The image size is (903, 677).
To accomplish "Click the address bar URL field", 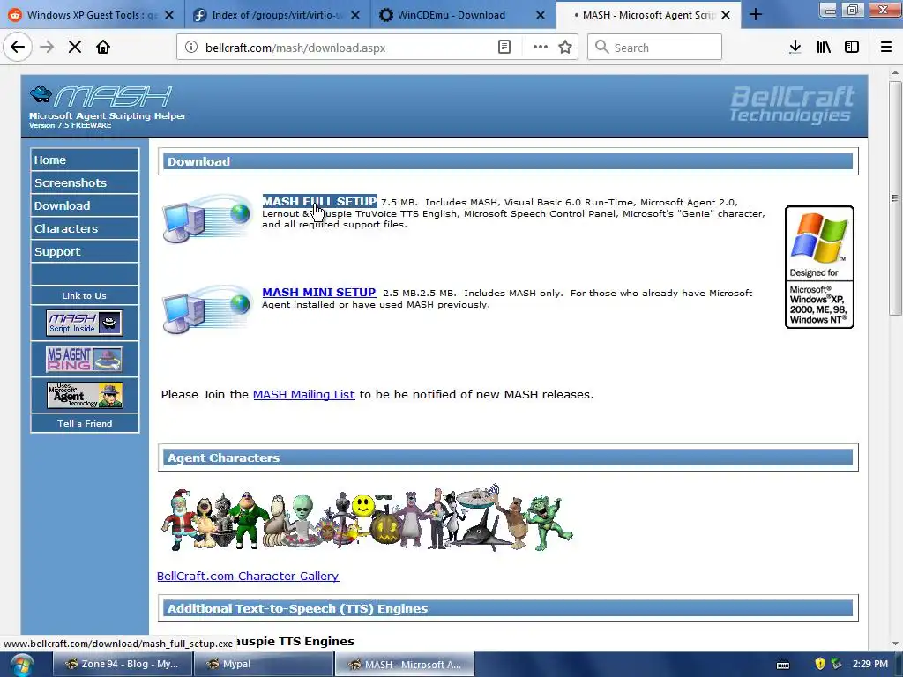I will (x=346, y=48).
